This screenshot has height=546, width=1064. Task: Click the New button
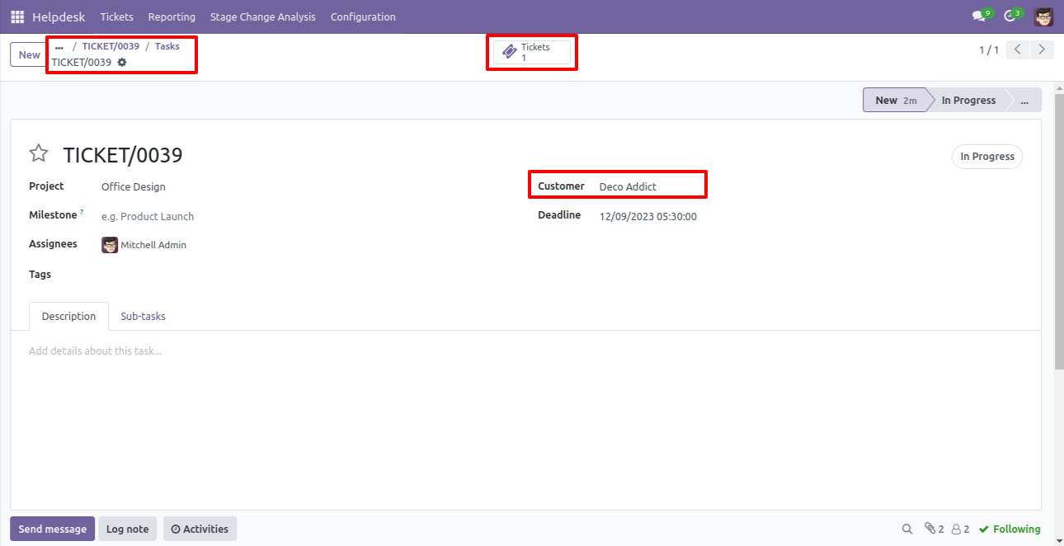click(x=29, y=54)
